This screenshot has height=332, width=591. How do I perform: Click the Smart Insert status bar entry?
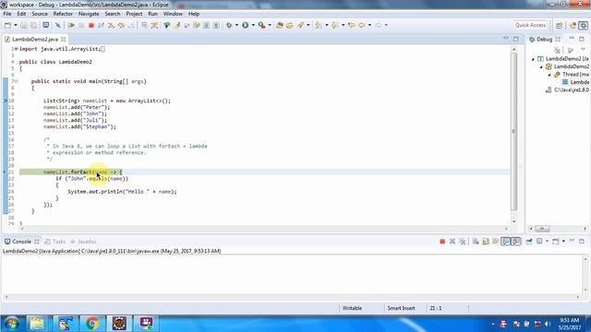(401, 308)
